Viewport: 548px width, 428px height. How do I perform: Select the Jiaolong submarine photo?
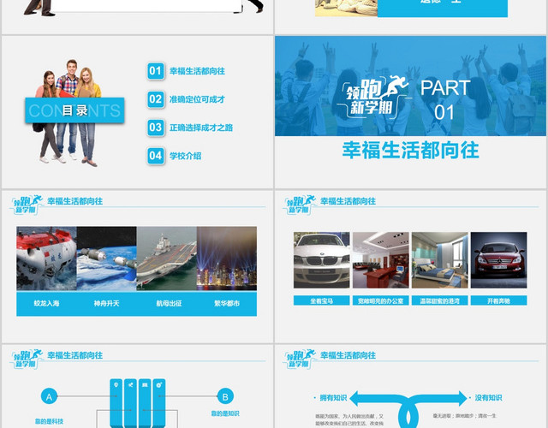pos(46,259)
